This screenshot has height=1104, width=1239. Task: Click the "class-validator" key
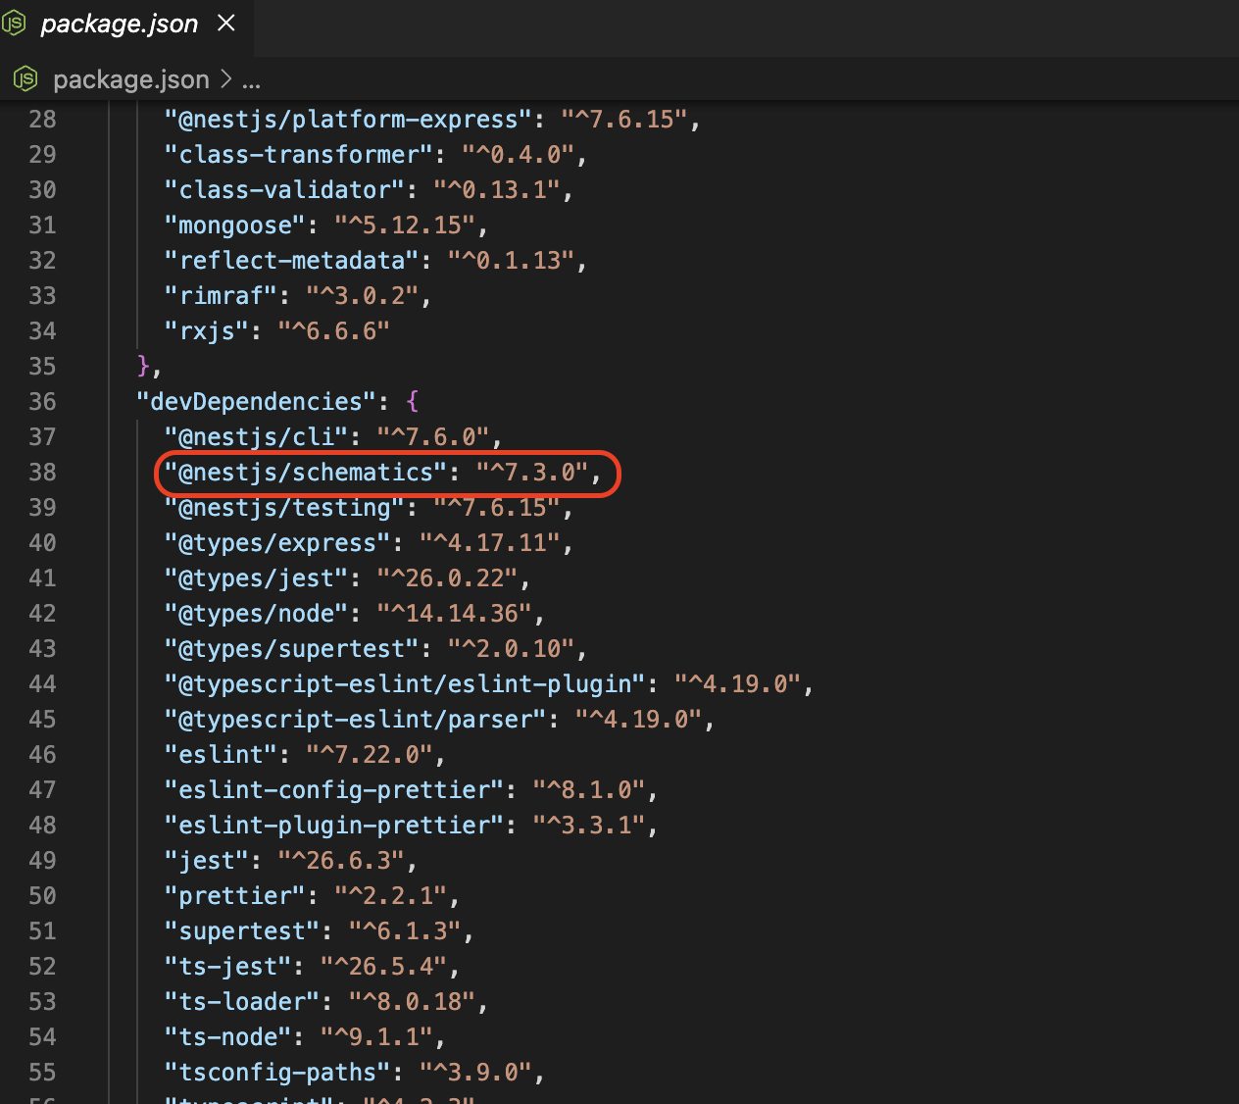(x=285, y=189)
